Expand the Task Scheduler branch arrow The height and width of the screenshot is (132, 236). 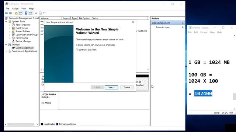point(10,25)
